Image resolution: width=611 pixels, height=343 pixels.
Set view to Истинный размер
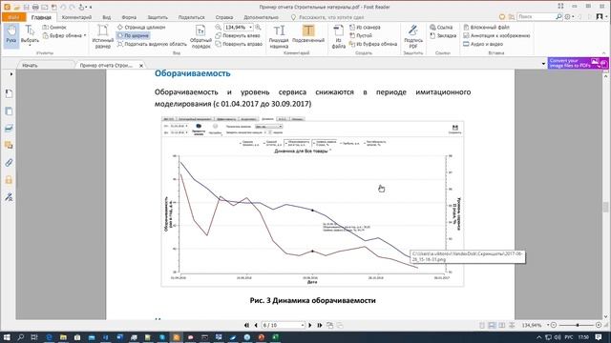102,36
